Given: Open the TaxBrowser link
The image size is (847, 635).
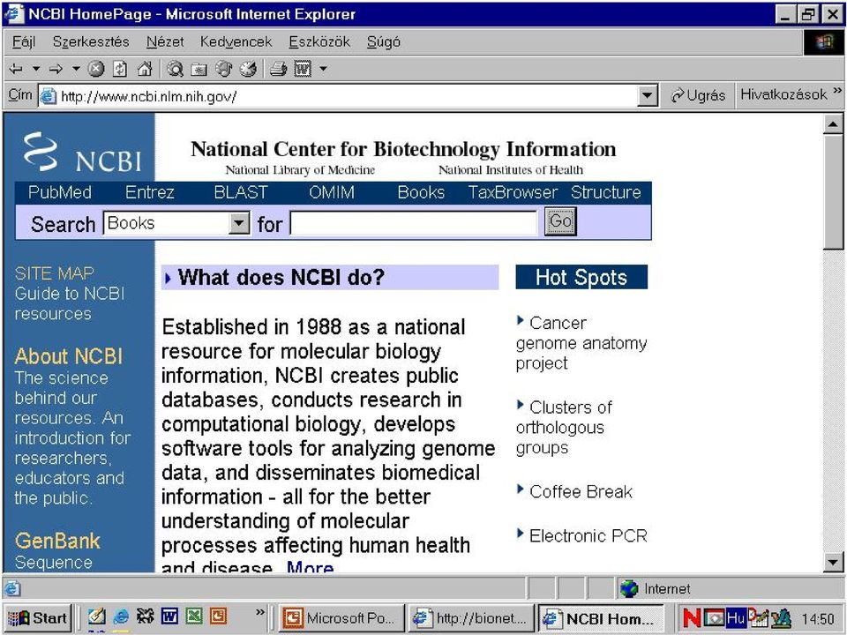Looking at the screenshot, I should coord(513,192).
